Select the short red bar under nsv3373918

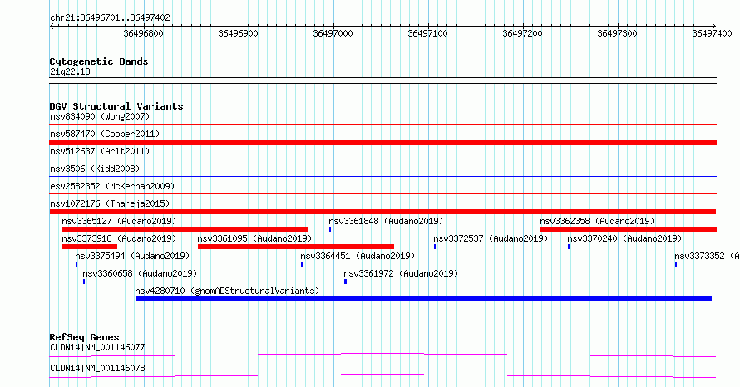pos(90,247)
